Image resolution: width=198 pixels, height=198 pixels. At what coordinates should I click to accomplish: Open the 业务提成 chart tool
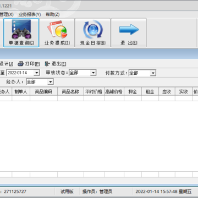click(x=57, y=32)
